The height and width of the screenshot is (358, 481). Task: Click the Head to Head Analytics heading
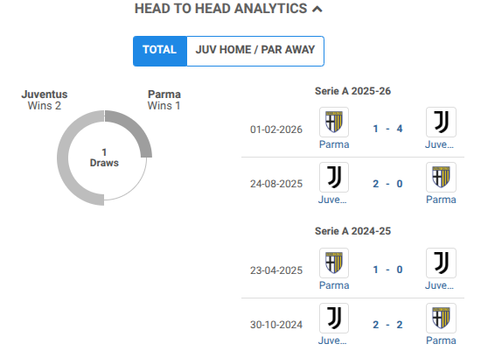coord(221,9)
